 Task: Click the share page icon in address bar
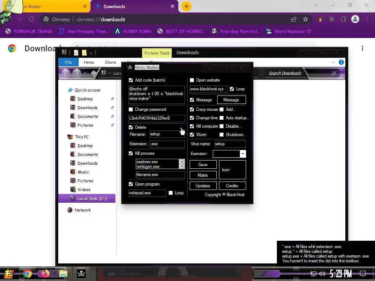(294, 19)
